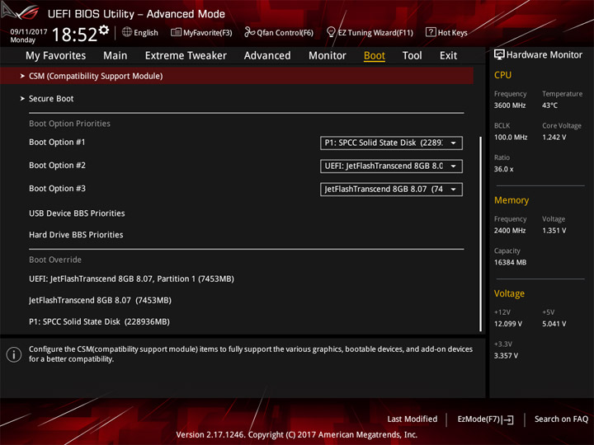Open USB Device BBS Priorities
Image resolution: width=594 pixels, height=445 pixels.
click(77, 213)
